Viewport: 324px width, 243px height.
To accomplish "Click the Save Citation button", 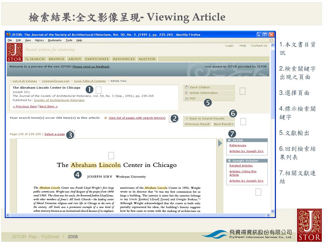I will tap(209, 87).
